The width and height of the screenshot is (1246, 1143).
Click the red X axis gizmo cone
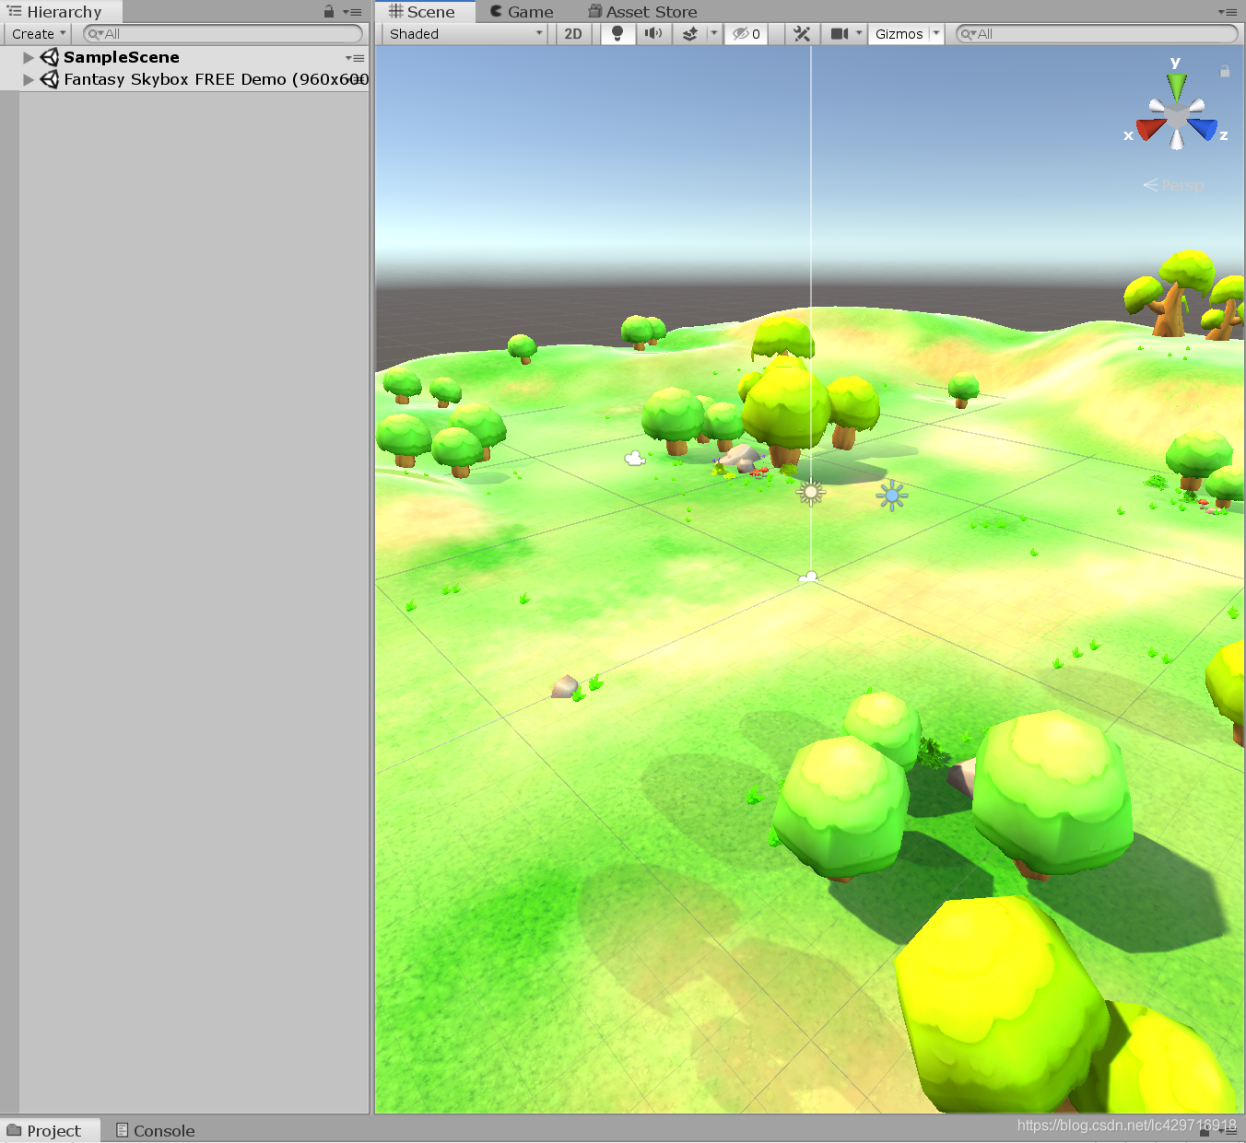tap(1150, 128)
